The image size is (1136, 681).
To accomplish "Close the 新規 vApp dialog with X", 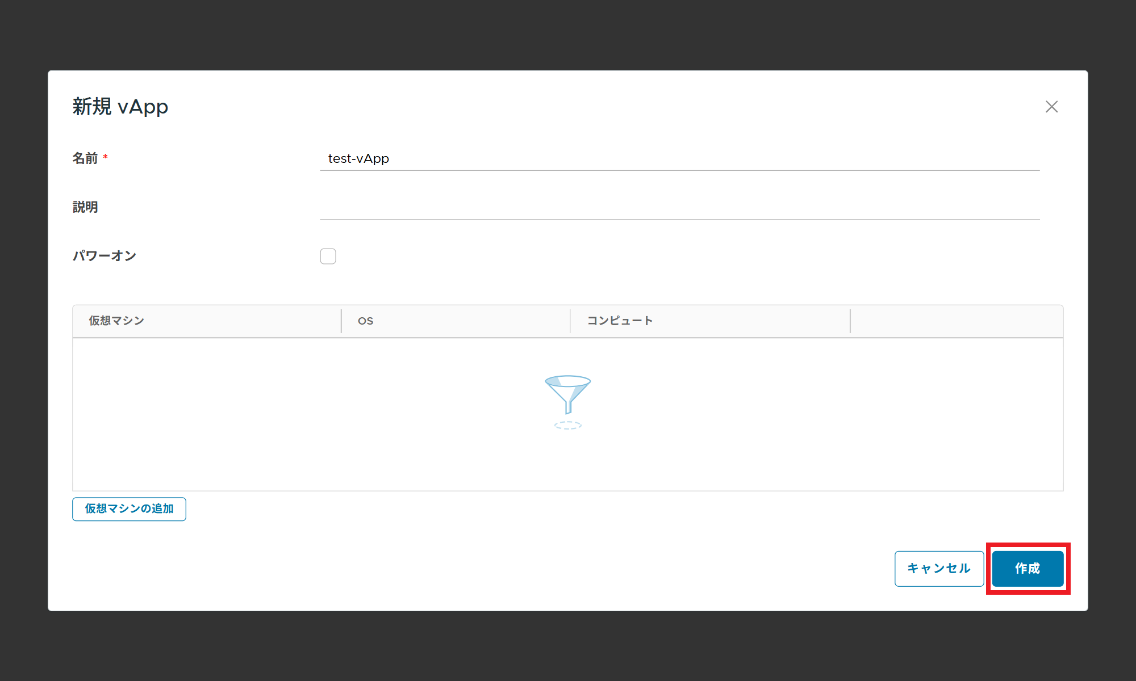I will (1051, 107).
